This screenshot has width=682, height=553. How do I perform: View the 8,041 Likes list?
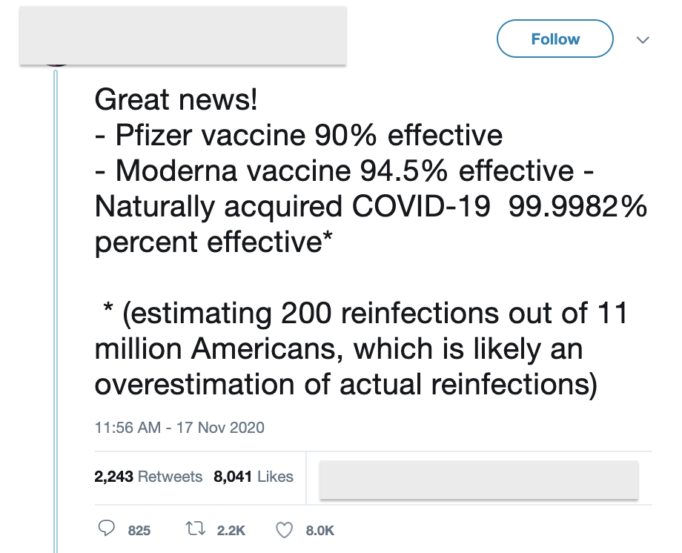(x=253, y=477)
